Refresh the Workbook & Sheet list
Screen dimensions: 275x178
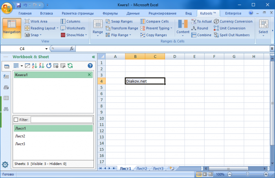tap(70, 66)
